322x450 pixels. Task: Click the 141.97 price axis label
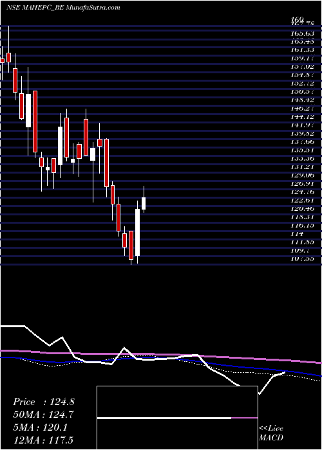pyautogui.click(x=302, y=125)
